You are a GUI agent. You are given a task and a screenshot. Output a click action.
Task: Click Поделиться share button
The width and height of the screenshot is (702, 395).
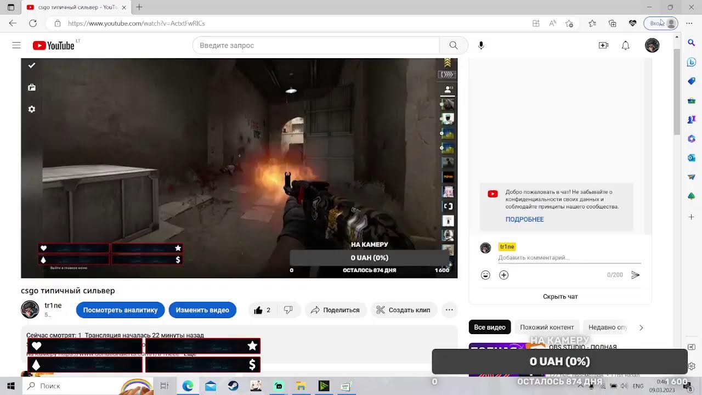(335, 310)
